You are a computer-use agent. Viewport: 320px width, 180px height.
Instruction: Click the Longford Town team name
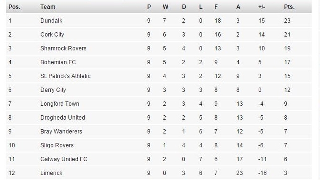click(x=60, y=104)
